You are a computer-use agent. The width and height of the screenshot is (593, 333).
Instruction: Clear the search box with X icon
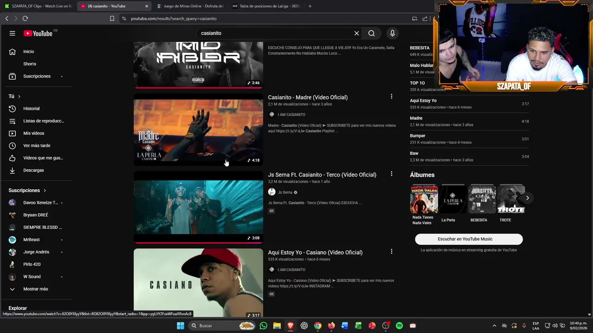tap(357, 33)
